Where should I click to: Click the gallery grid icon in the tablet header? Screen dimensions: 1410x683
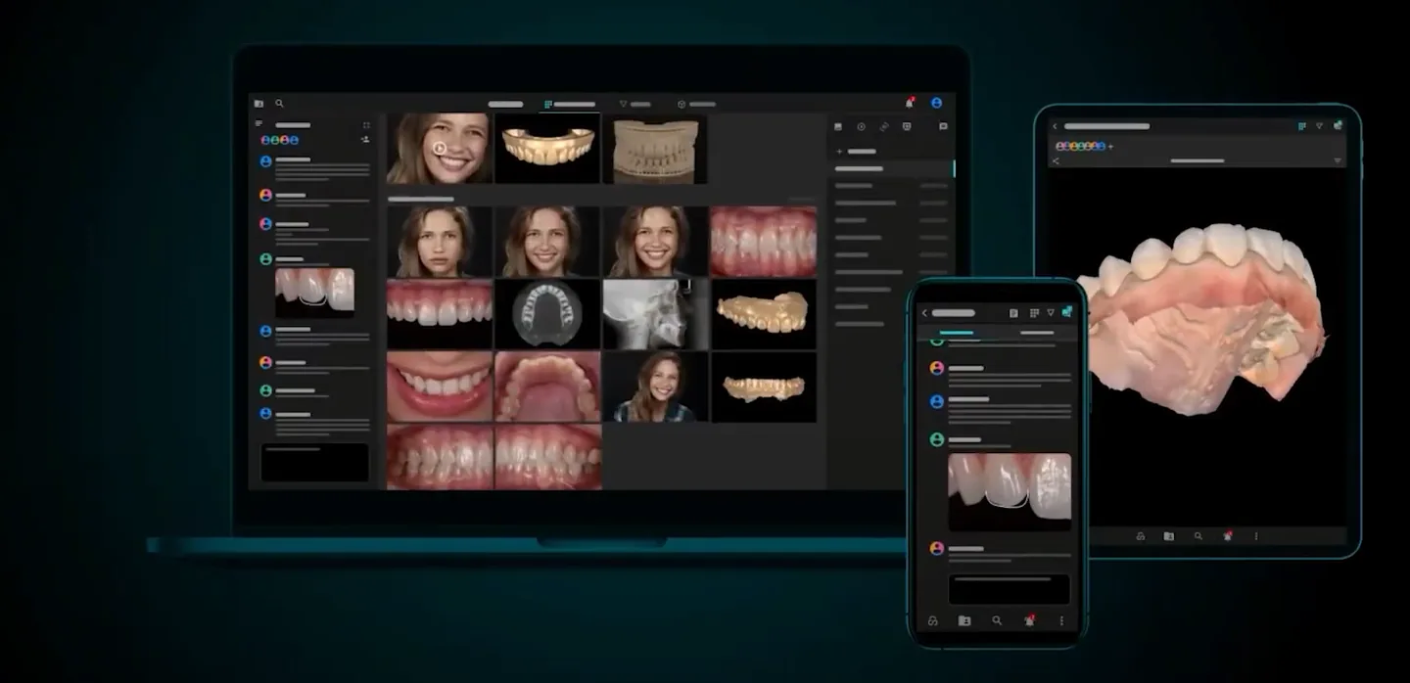[1302, 126]
